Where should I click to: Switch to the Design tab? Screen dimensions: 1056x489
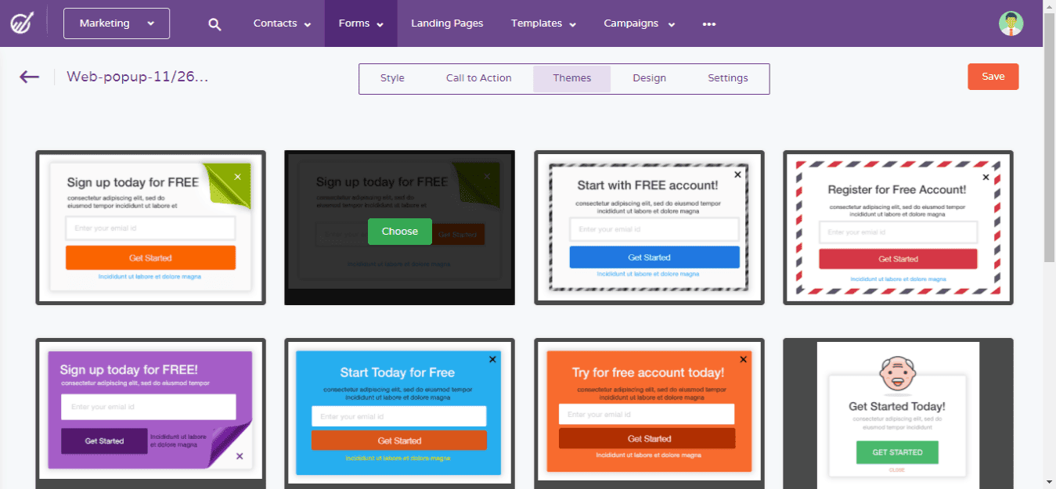tap(649, 78)
